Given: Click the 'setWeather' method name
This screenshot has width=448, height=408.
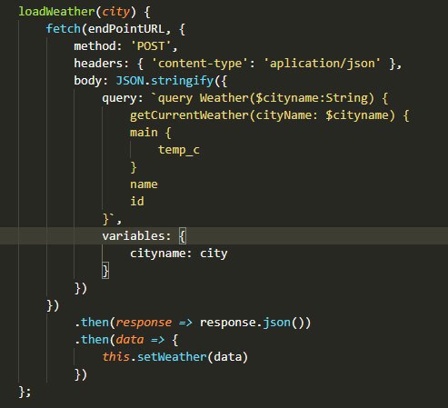Looking at the screenshot, I should click(172, 357).
